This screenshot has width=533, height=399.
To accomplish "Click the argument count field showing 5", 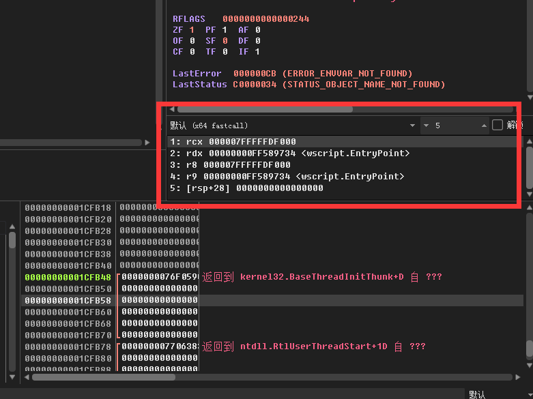I will point(455,125).
